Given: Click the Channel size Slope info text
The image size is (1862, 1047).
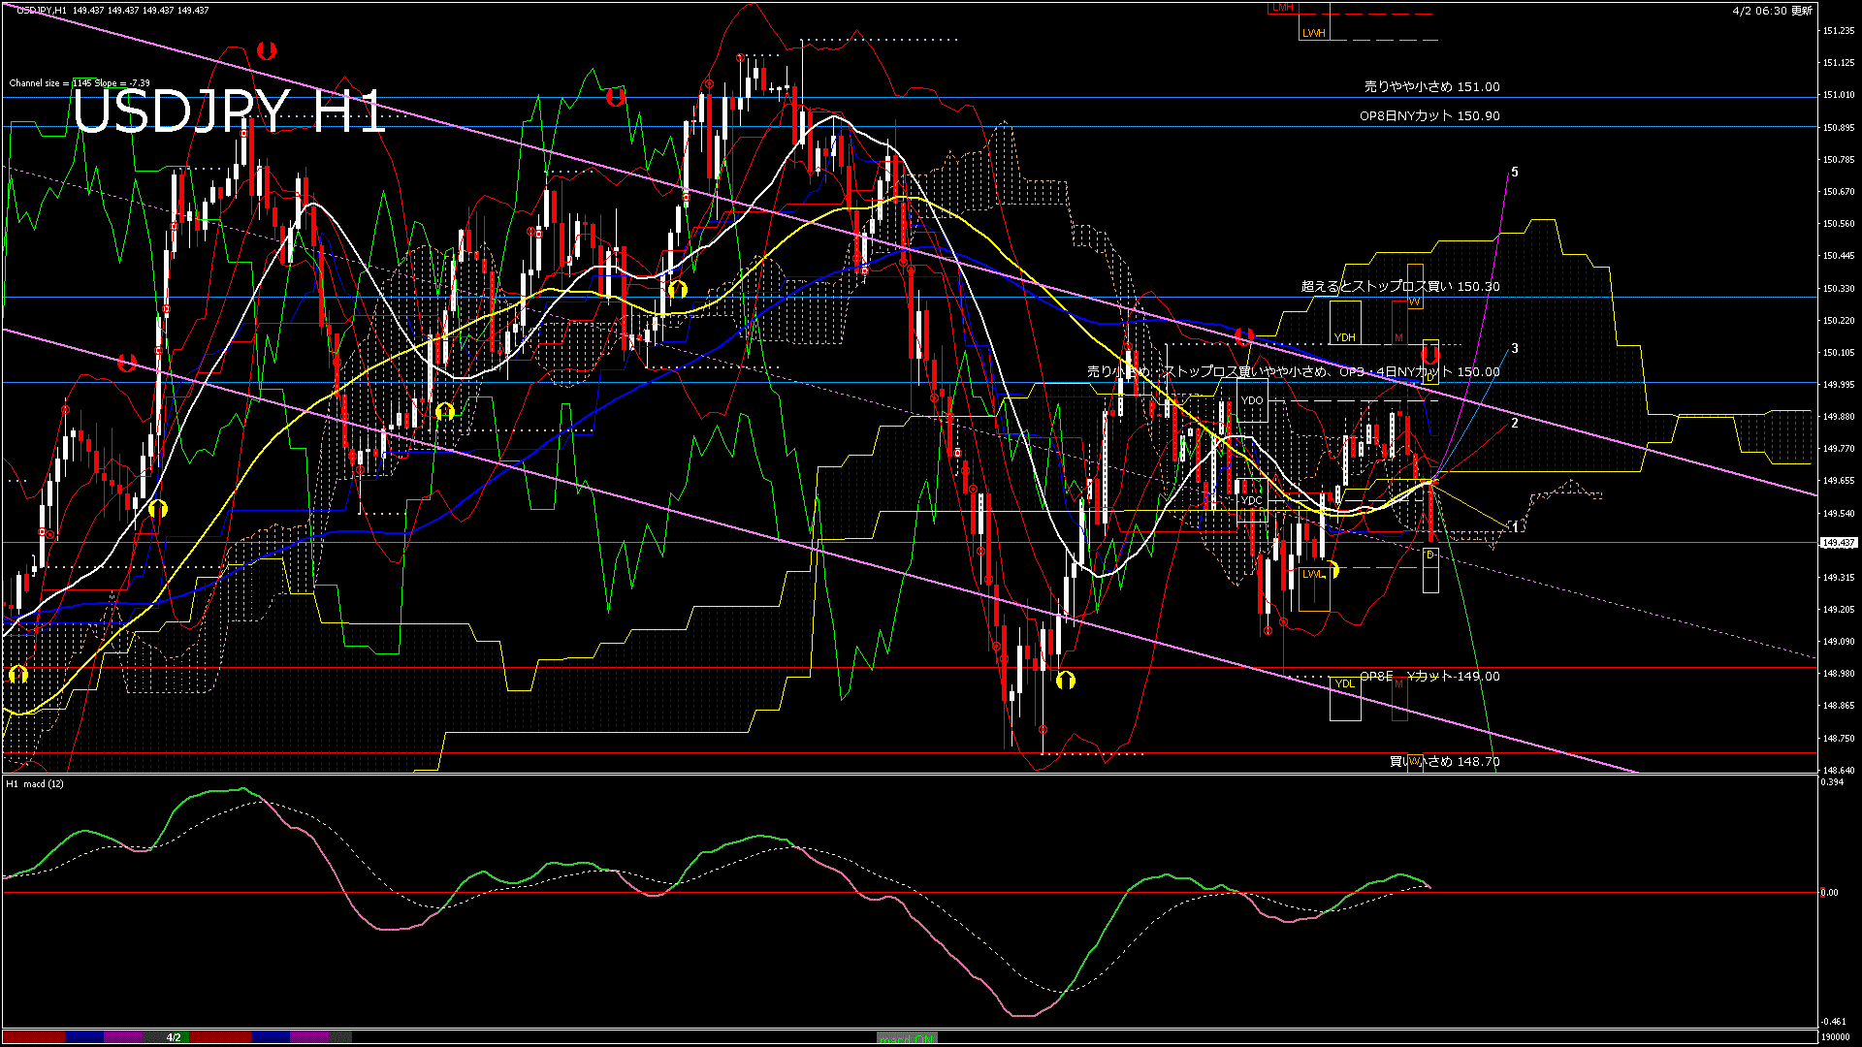Looking at the screenshot, I should [x=80, y=83].
